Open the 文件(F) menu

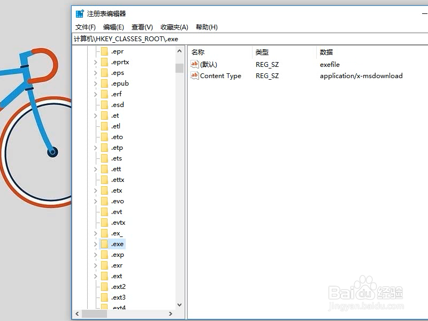[x=86, y=27]
